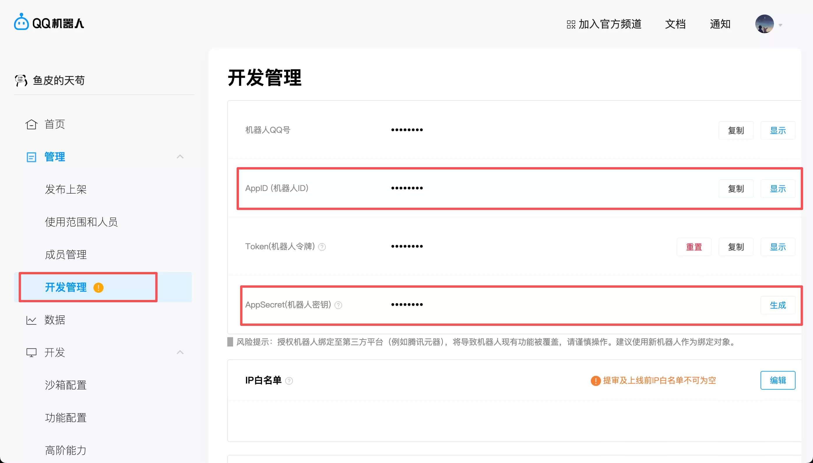Click the 管理 document icon in sidebar
The width and height of the screenshot is (813, 463).
coord(31,157)
